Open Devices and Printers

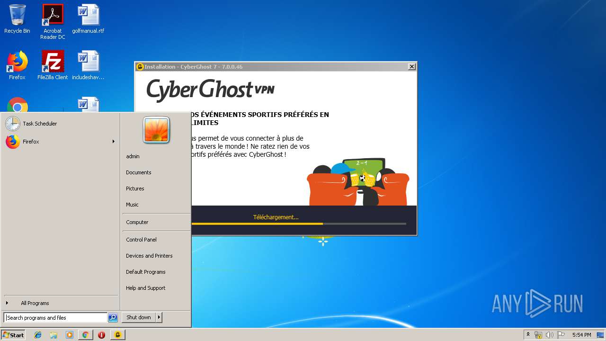coord(149,256)
